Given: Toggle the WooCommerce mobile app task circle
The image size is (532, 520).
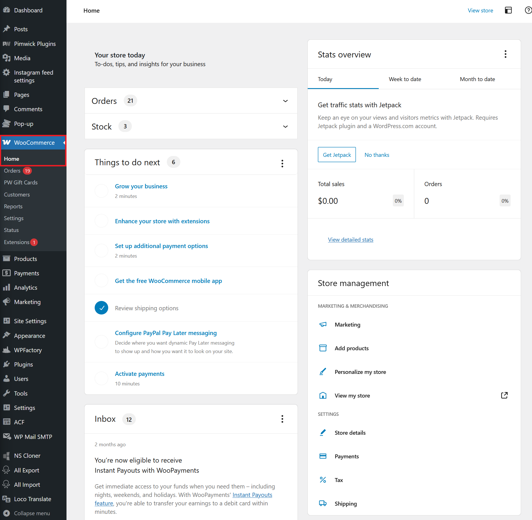Looking at the screenshot, I should click(x=101, y=281).
